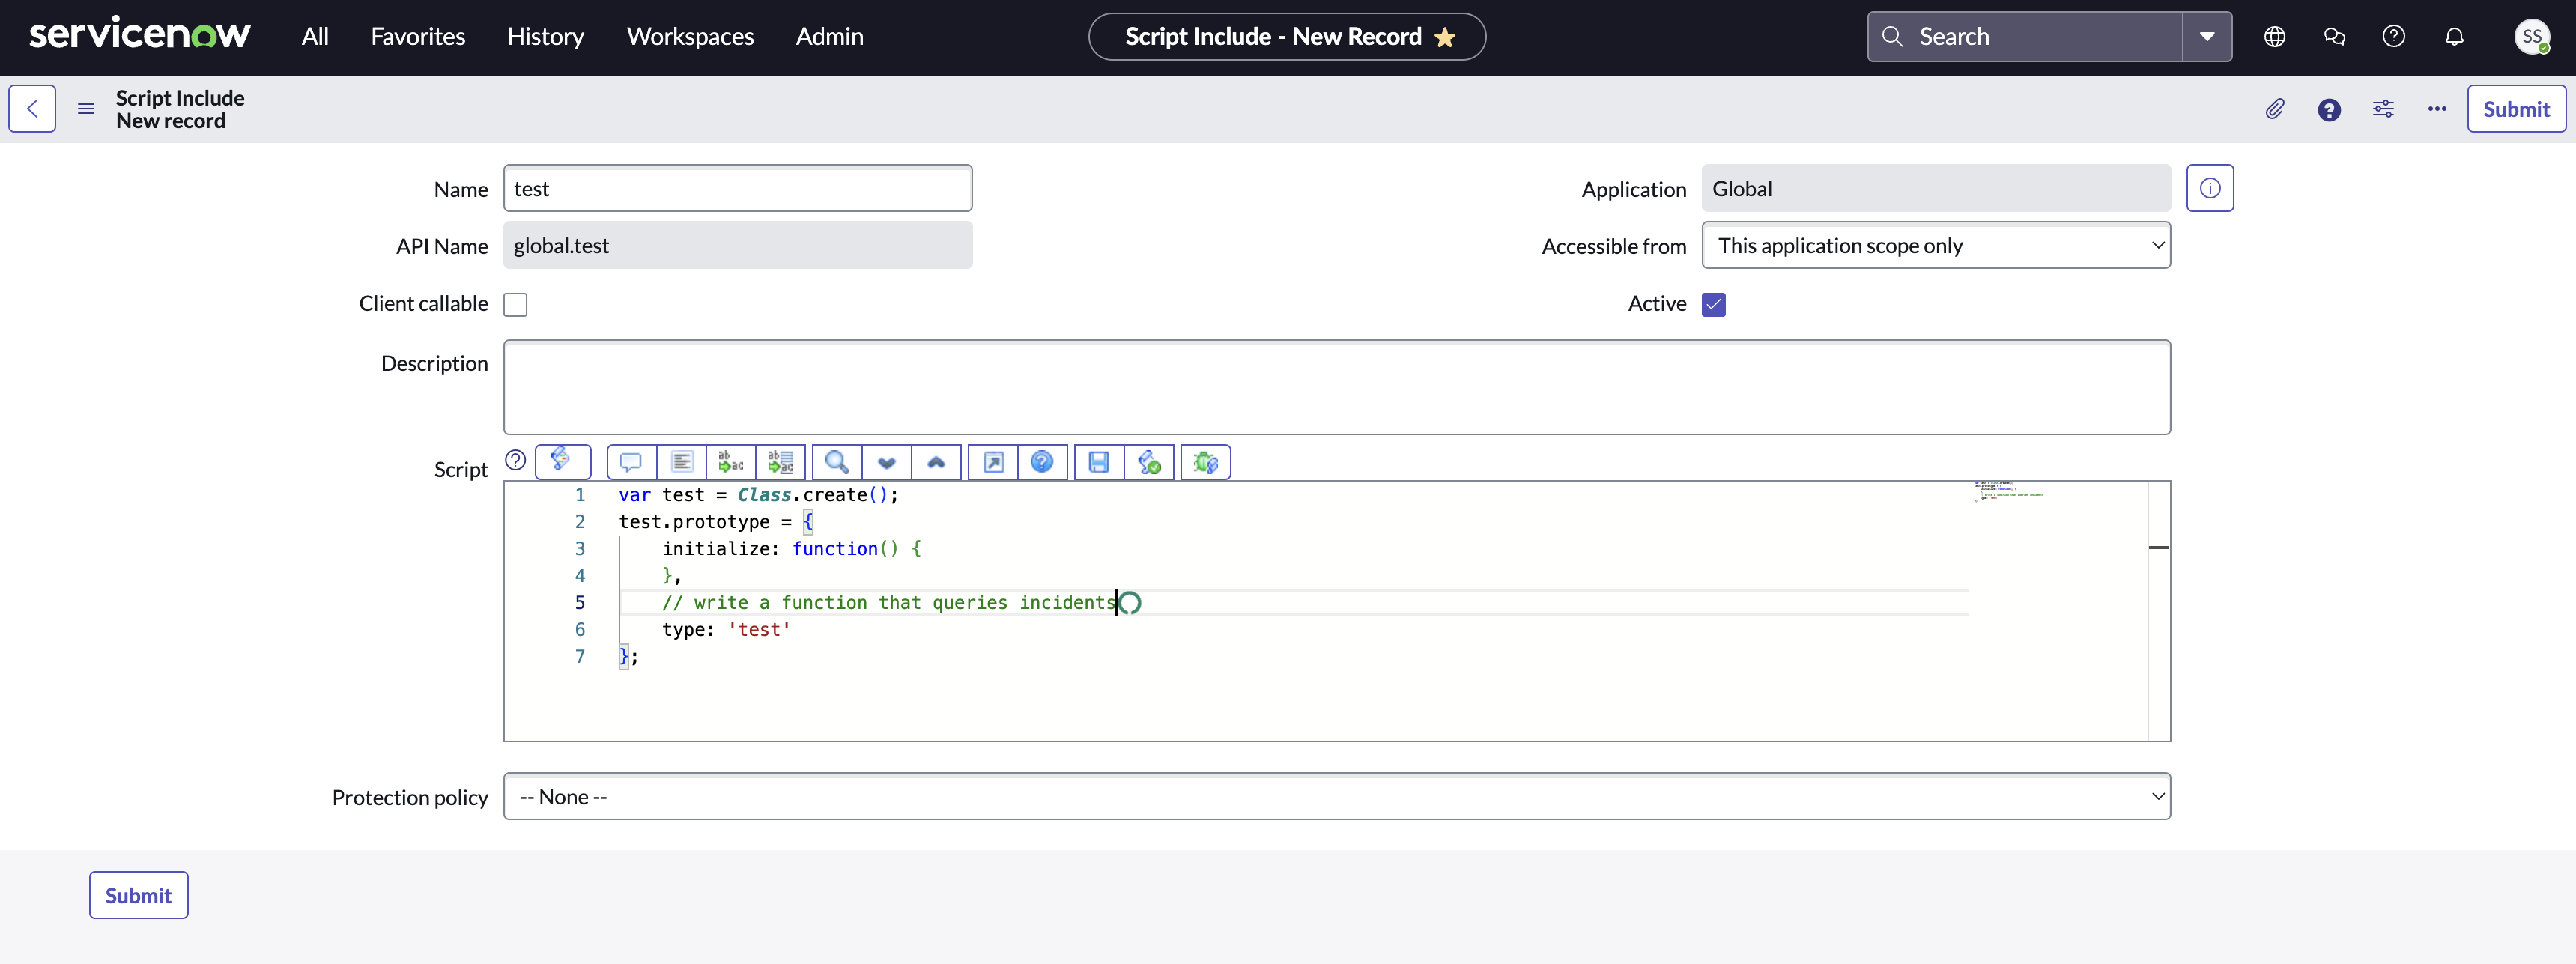The image size is (2576, 964).
Task: Click the format code icon
Action: pos(682,462)
